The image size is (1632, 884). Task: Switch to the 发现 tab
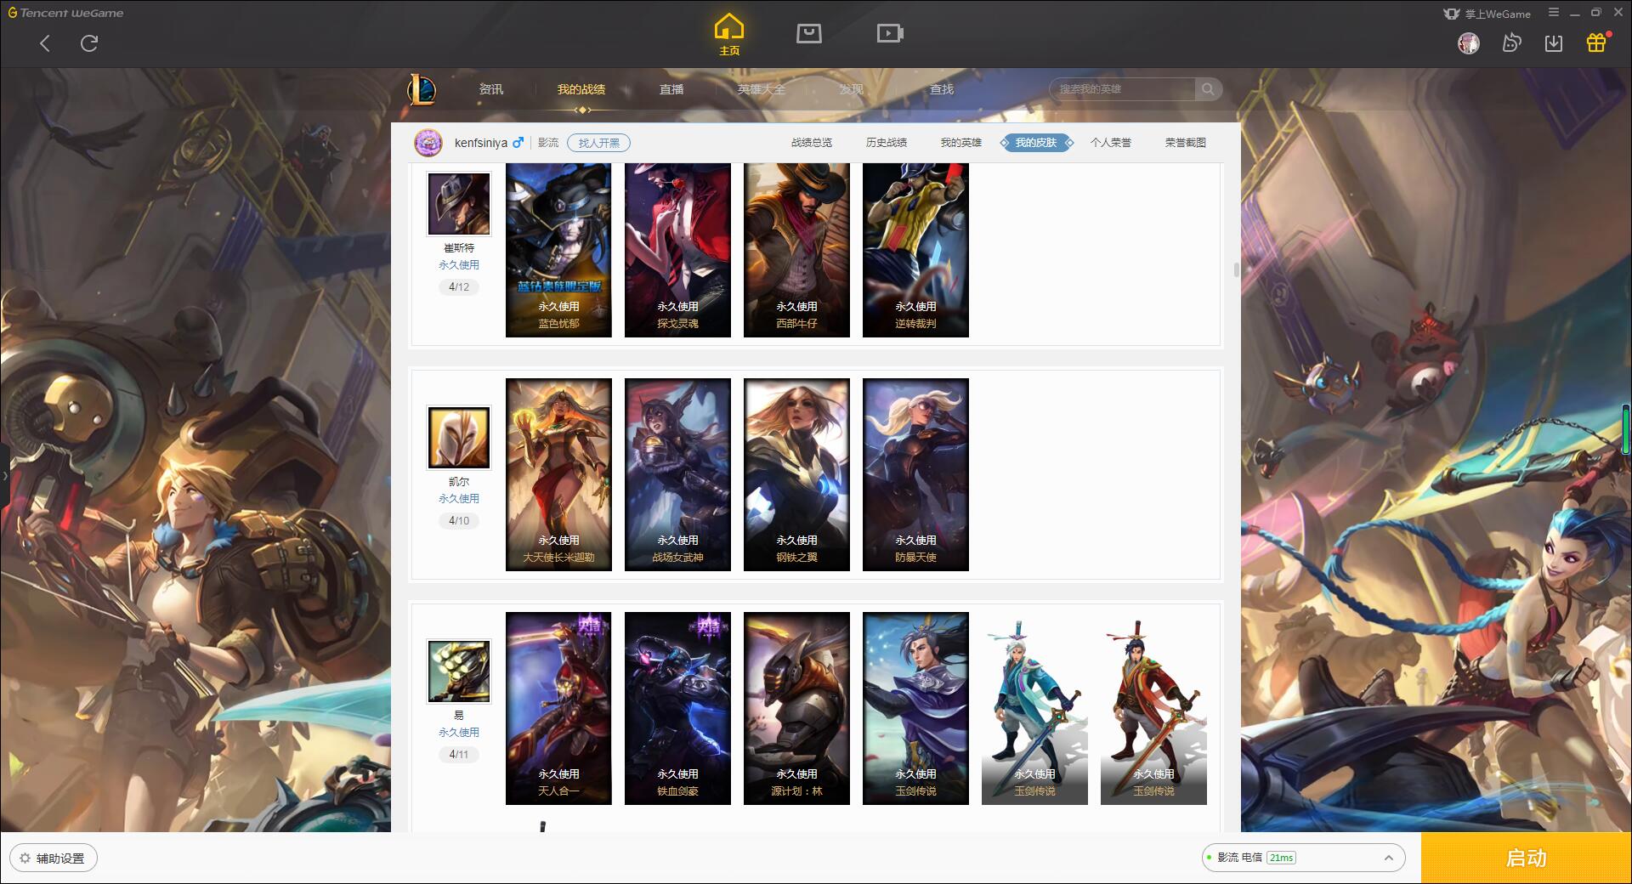(x=852, y=89)
